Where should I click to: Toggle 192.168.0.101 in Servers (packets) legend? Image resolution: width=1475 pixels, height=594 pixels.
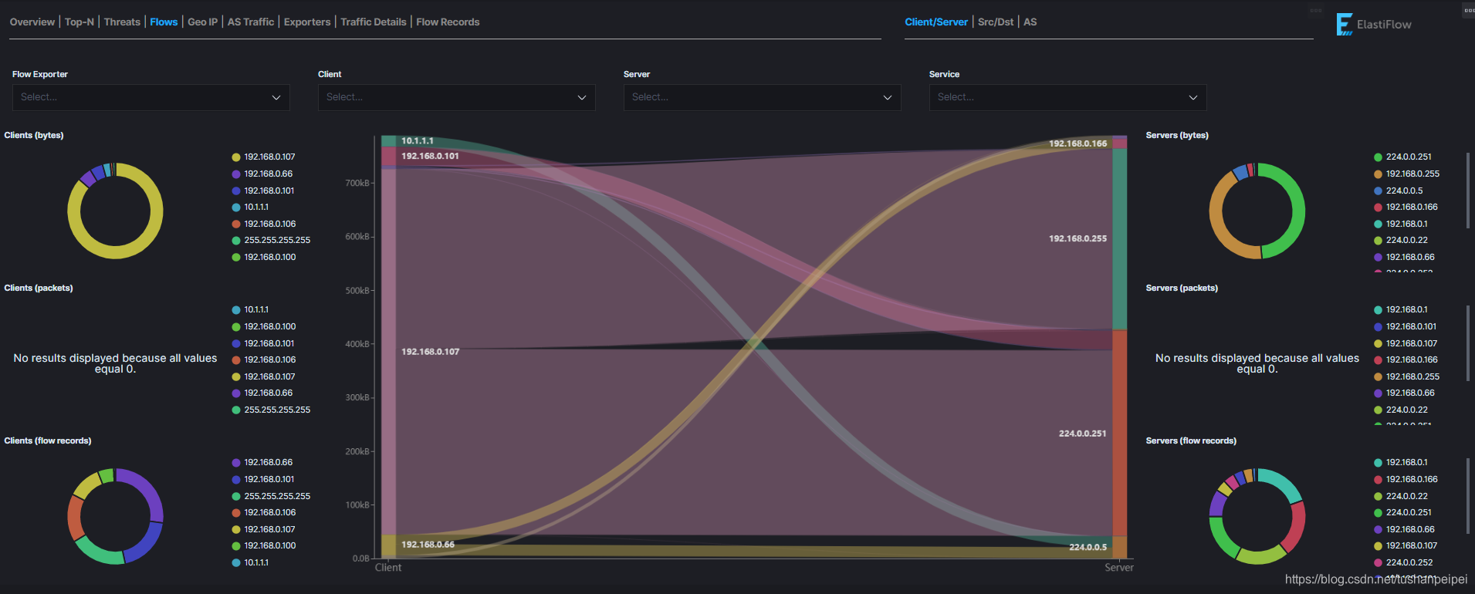(x=1405, y=327)
